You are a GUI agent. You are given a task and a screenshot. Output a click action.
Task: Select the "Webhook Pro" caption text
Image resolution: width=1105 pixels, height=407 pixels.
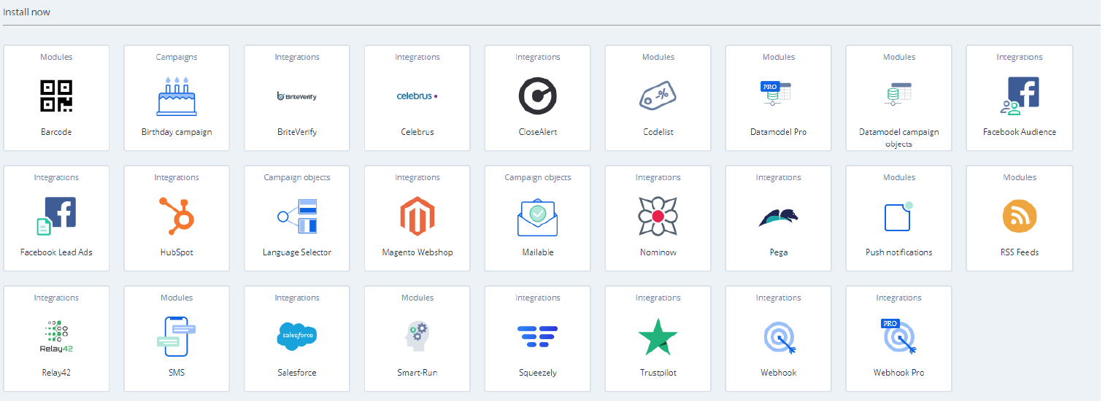click(899, 373)
